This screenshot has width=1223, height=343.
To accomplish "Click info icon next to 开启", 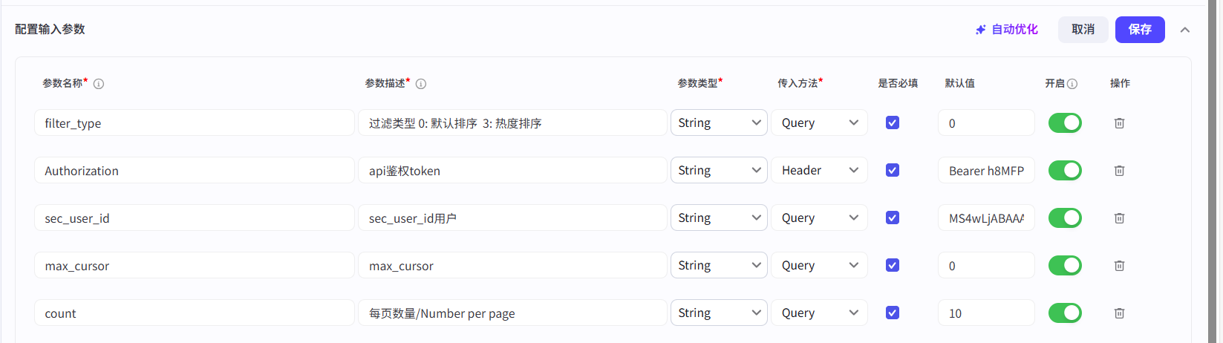I will (1072, 84).
